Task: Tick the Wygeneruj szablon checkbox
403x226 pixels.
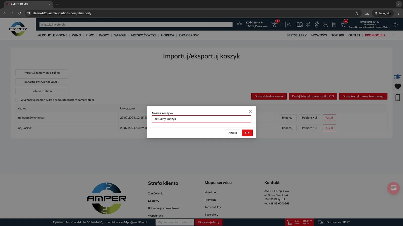Action: [x=17, y=100]
